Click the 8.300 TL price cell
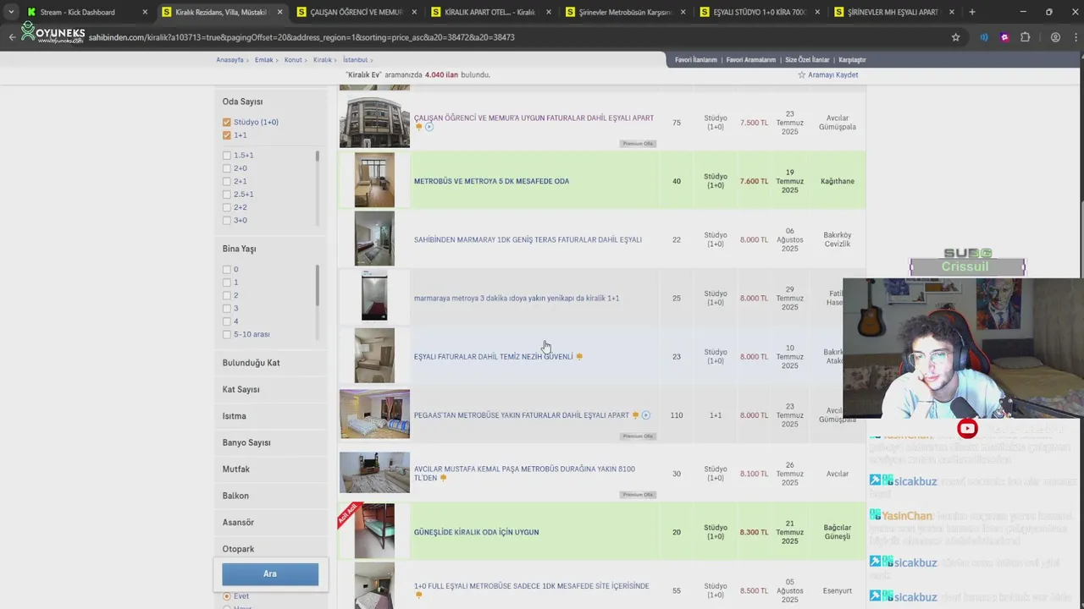This screenshot has height=609, width=1084. tap(754, 532)
